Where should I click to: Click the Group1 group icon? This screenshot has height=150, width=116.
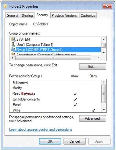pos(13,50)
